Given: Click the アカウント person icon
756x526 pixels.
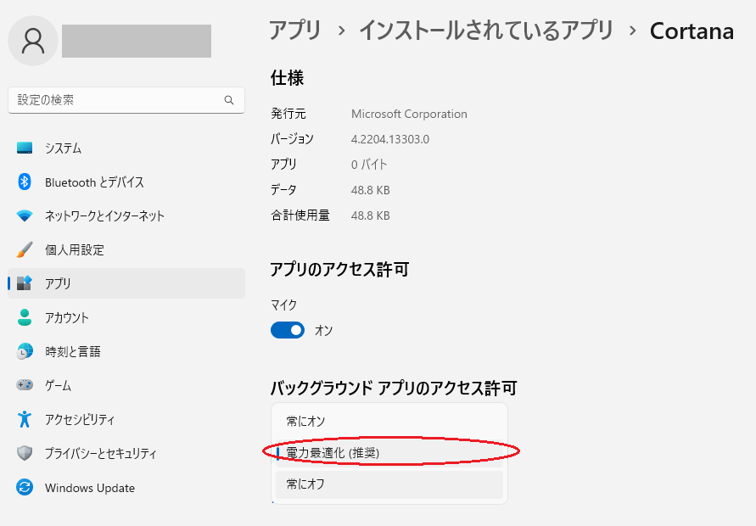Looking at the screenshot, I should coord(25,317).
